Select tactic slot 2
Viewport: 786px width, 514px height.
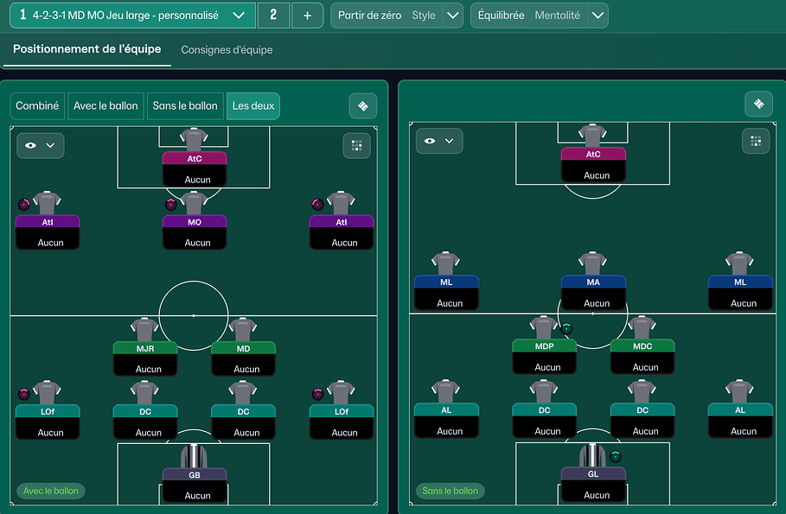click(x=273, y=16)
